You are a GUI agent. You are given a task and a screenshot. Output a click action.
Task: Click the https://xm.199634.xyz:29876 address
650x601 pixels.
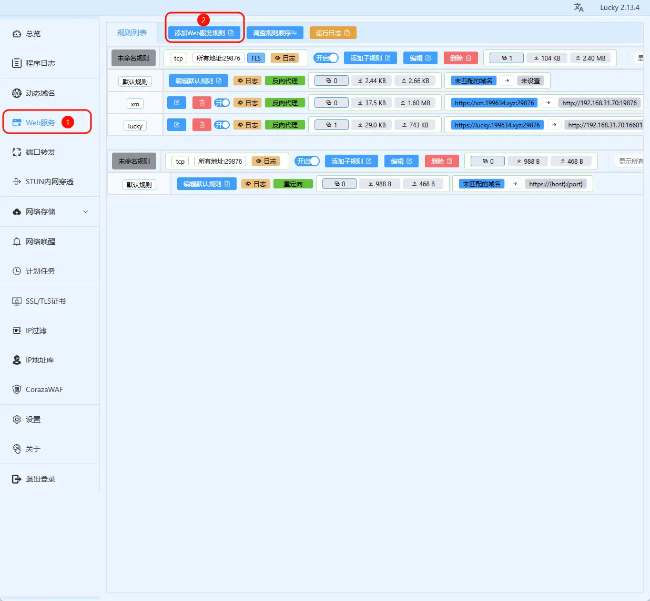click(494, 103)
